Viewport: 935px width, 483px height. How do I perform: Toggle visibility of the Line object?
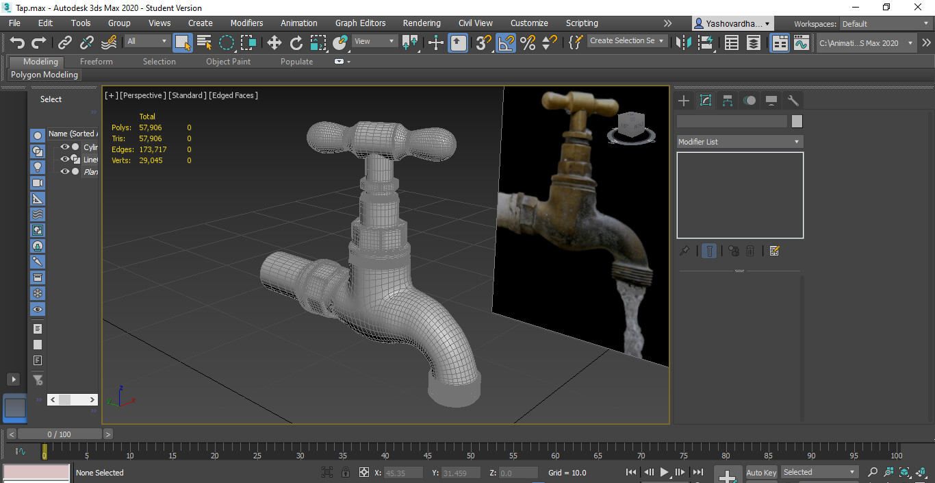65,159
